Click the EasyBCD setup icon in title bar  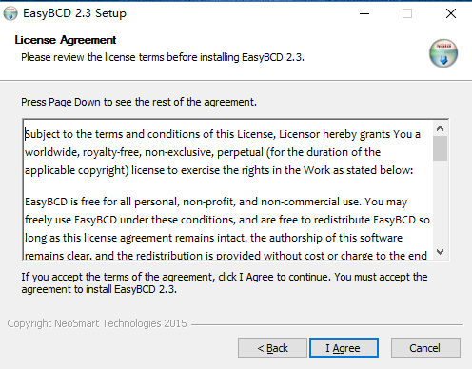(x=10, y=13)
